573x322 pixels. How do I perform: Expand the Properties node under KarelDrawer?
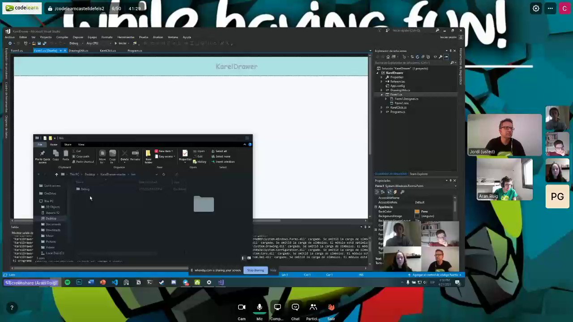pyautogui.click(x=381, y=77)
